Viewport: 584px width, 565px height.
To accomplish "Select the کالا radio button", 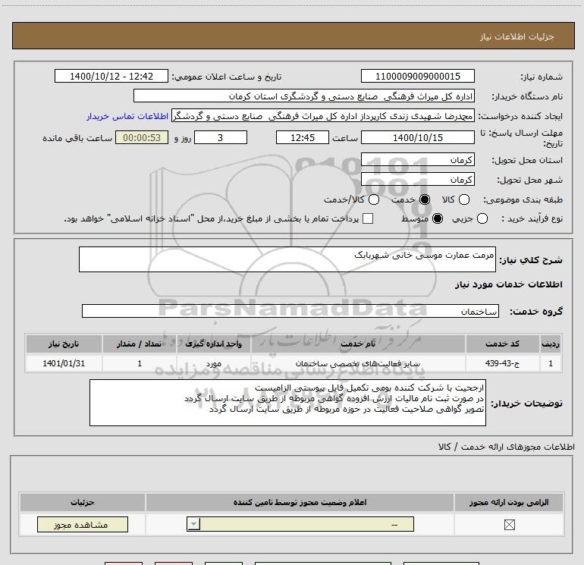I will coord(463,199).
